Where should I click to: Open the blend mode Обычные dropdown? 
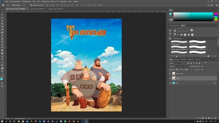coord(179,66)
